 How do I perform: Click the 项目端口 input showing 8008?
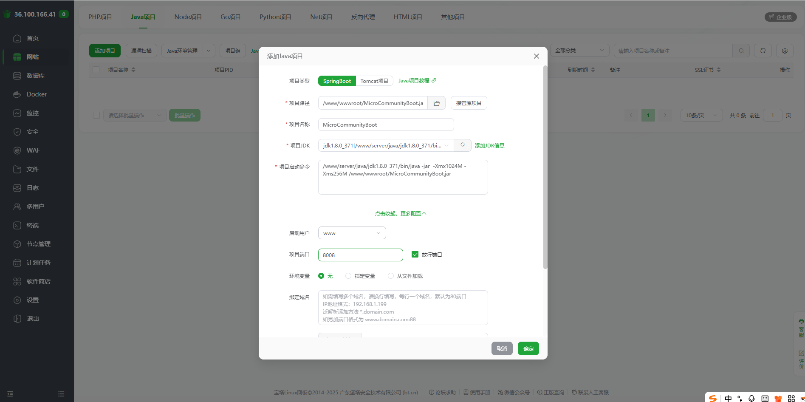tap(360, 255)
